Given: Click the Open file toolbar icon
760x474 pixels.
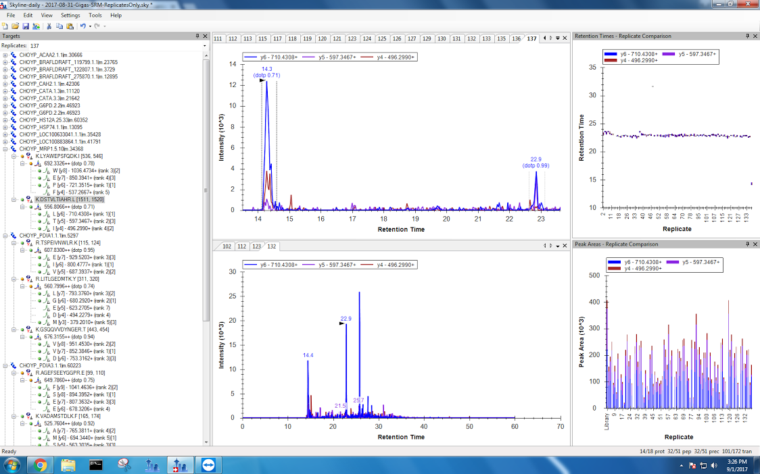Looking at the screenshot, I should click(x=16, y=26).
